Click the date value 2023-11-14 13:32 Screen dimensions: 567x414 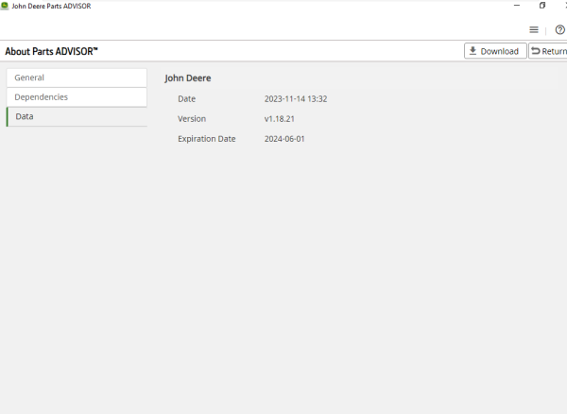296,99
